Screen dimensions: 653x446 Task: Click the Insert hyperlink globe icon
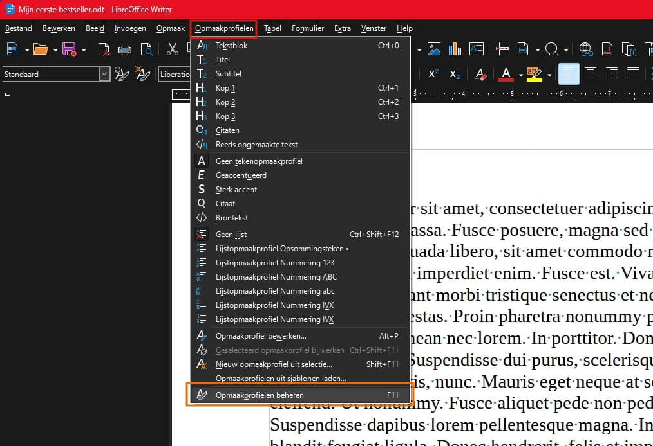[x=585, y=49]
